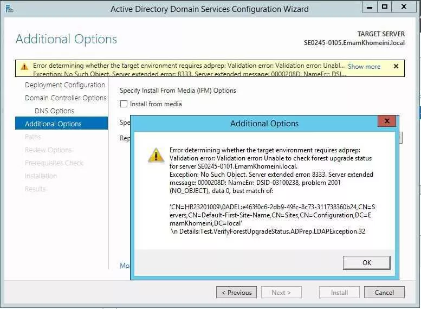
Task: Click the 'Details:Test.VerifyForestUpgradeStatus' line
Action: pos(268,231)
